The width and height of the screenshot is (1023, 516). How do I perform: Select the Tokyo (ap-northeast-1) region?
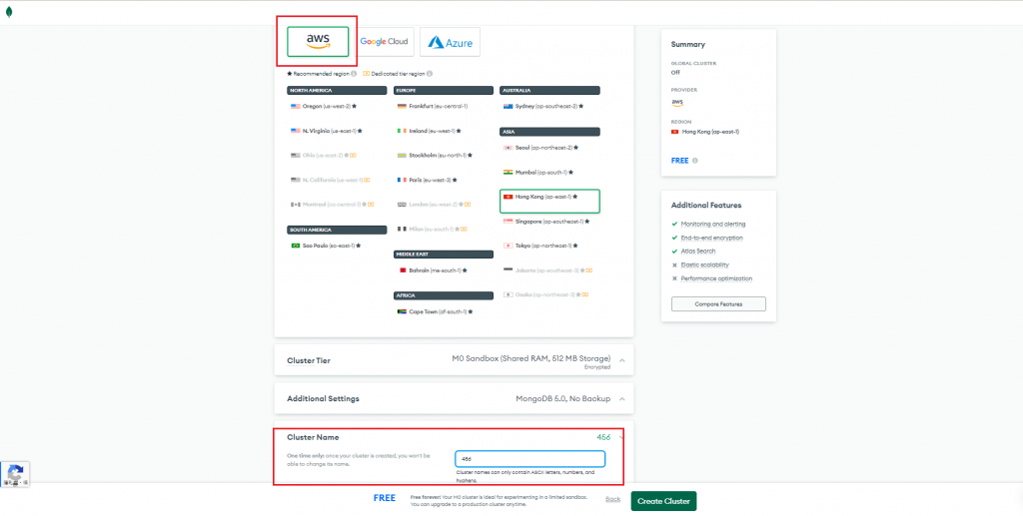tap(541, 246)
